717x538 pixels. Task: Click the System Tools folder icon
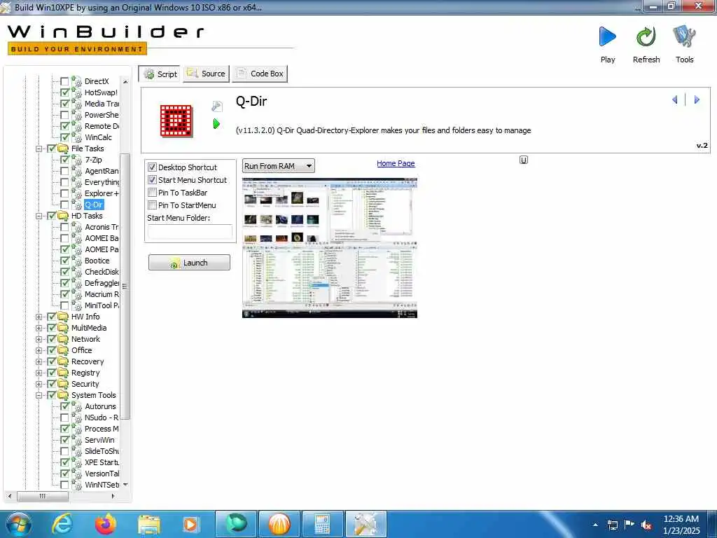[x=63, y=395]
